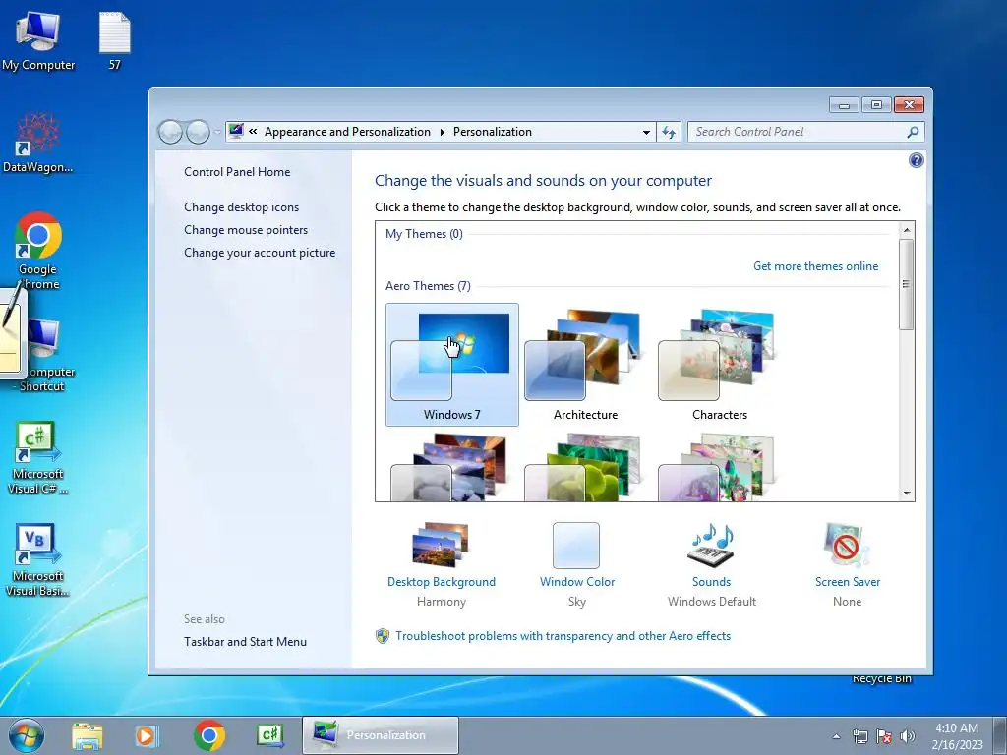Select the Google Chrome desktop shortcut
The width and height of the screenshot is (1007, 755).
tap(38, 251)
